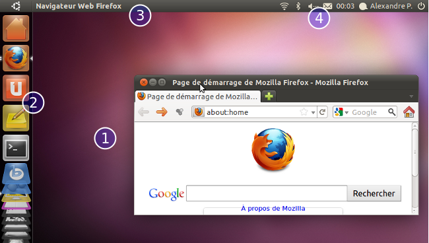Open the Bluetooth indicator in top panel
This screenshot has height=243, width=429.
[298, 6]
